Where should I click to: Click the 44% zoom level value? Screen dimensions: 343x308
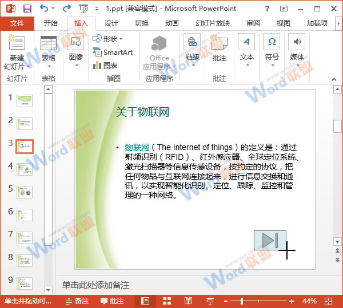[x=309, y=301]
